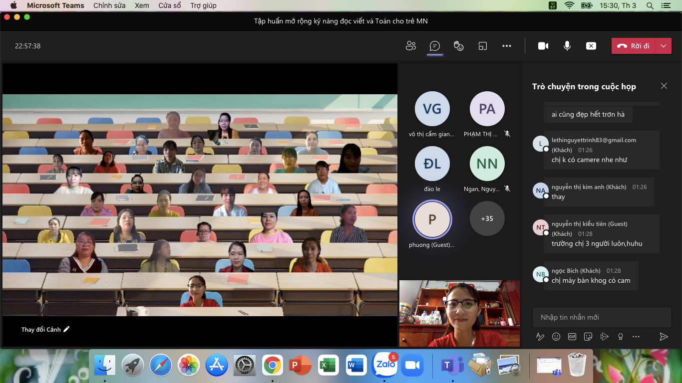Click the Rời đi leave button
682x383 pixels.
click(x=634, y=46)
